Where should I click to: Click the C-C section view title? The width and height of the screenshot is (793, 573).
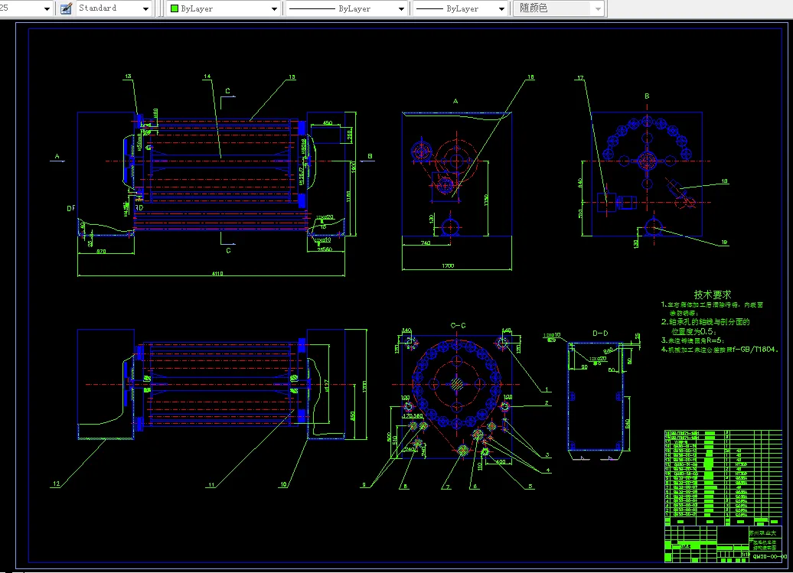[458, 325]
